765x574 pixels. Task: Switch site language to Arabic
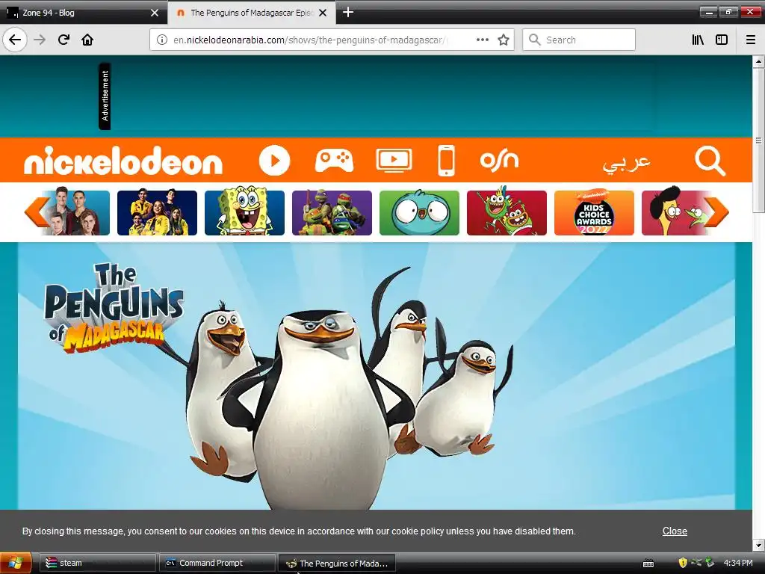coord(627,161)
